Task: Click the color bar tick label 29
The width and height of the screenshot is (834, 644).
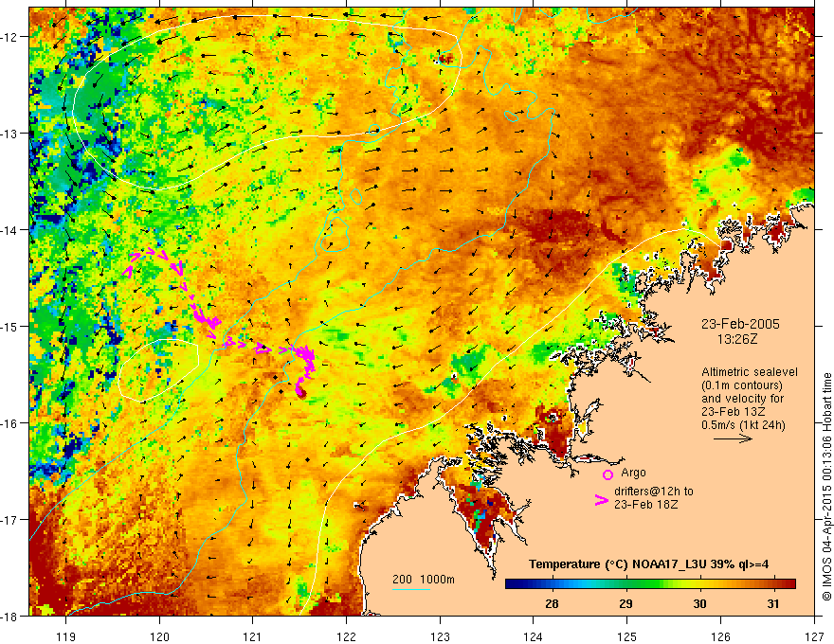Action: point(625,603)
